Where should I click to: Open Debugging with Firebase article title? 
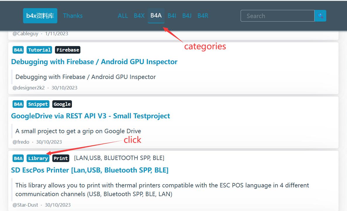click(x=94, y=62)
